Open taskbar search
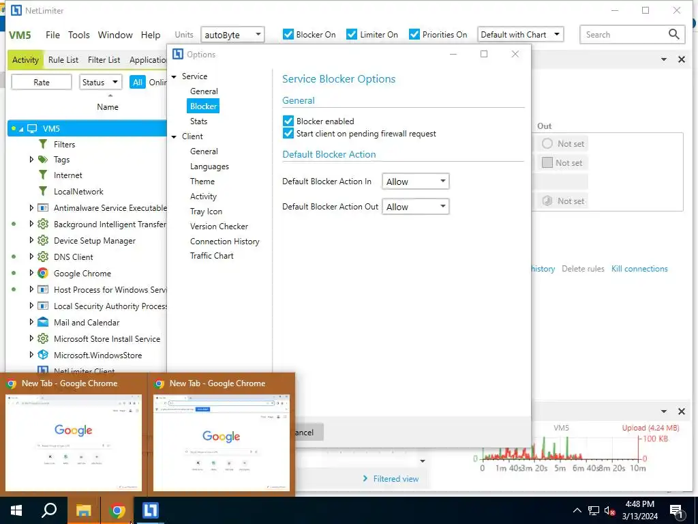Screen dimensions: 698x524 (49, 510)
